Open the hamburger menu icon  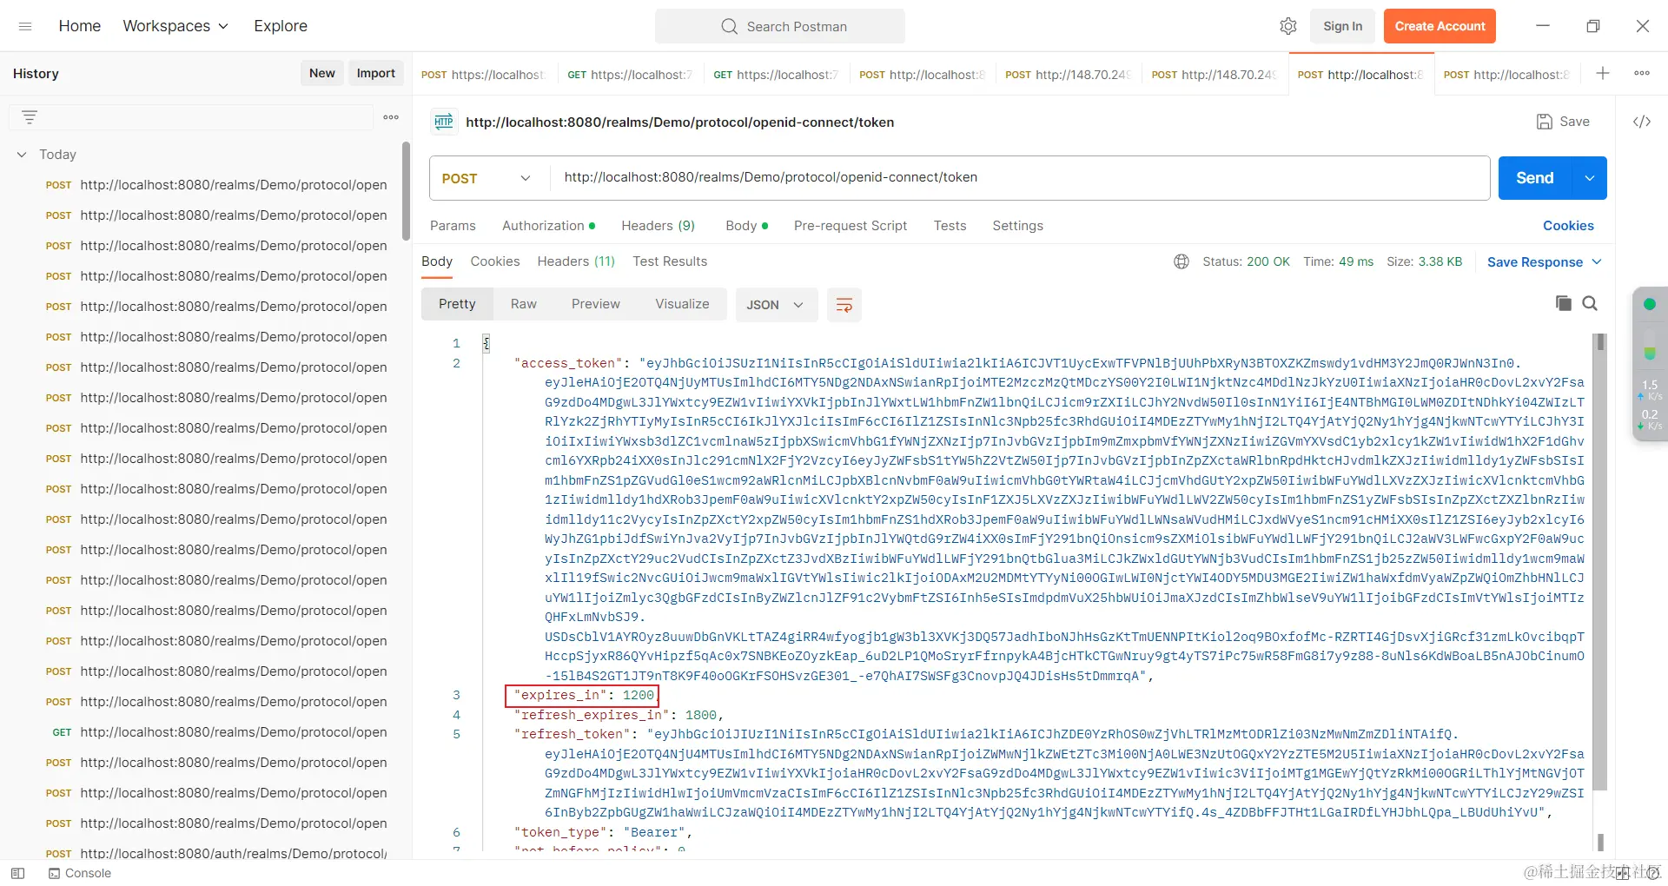tap(25, 26)
